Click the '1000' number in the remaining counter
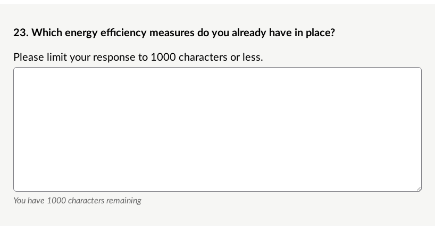This screenshot has width=435, height=230. click(x=56, y=201)
